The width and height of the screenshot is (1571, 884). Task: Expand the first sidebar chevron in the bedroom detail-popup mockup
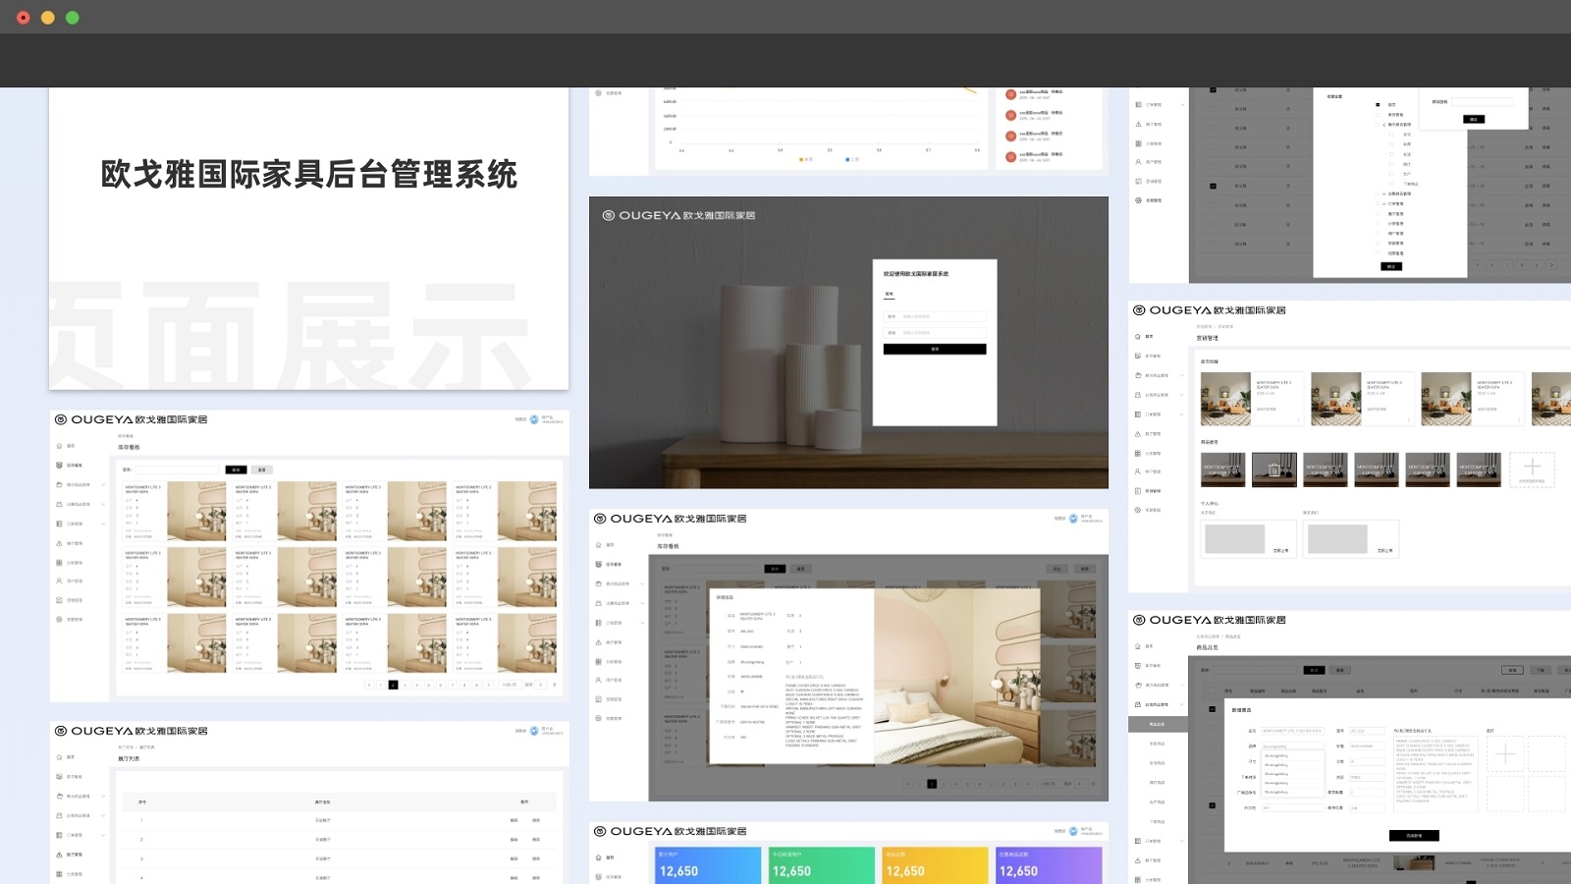(x=642, y=584)
